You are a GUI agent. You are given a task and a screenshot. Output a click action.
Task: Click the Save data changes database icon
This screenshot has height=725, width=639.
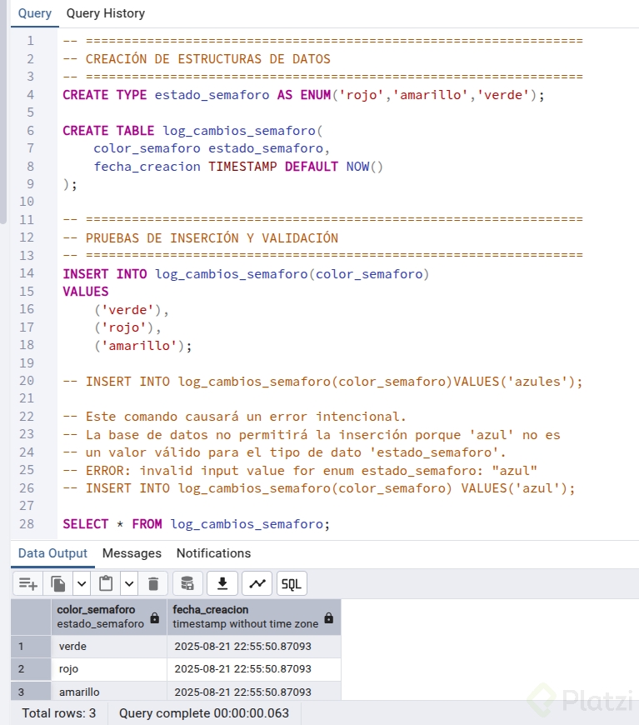(187, 584)
